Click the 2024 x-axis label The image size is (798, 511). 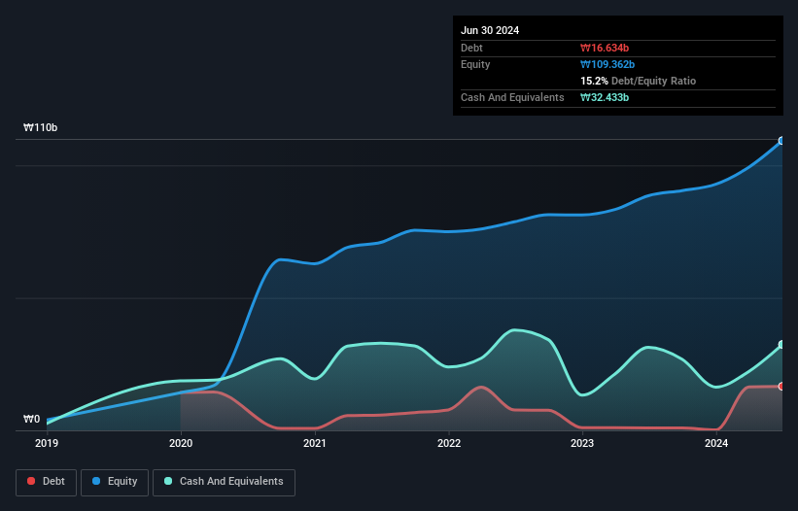716,443
